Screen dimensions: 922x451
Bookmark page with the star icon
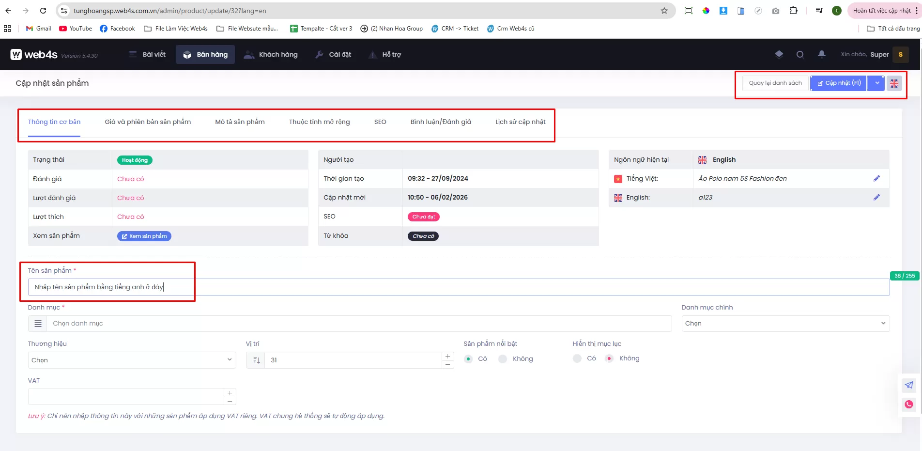[664, 11]
